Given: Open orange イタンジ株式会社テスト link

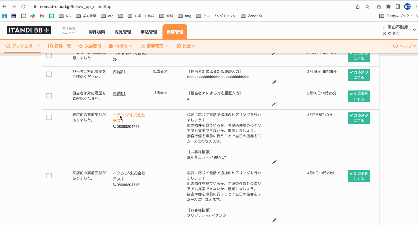Looking at the screenshot, I should pos(129,118).
